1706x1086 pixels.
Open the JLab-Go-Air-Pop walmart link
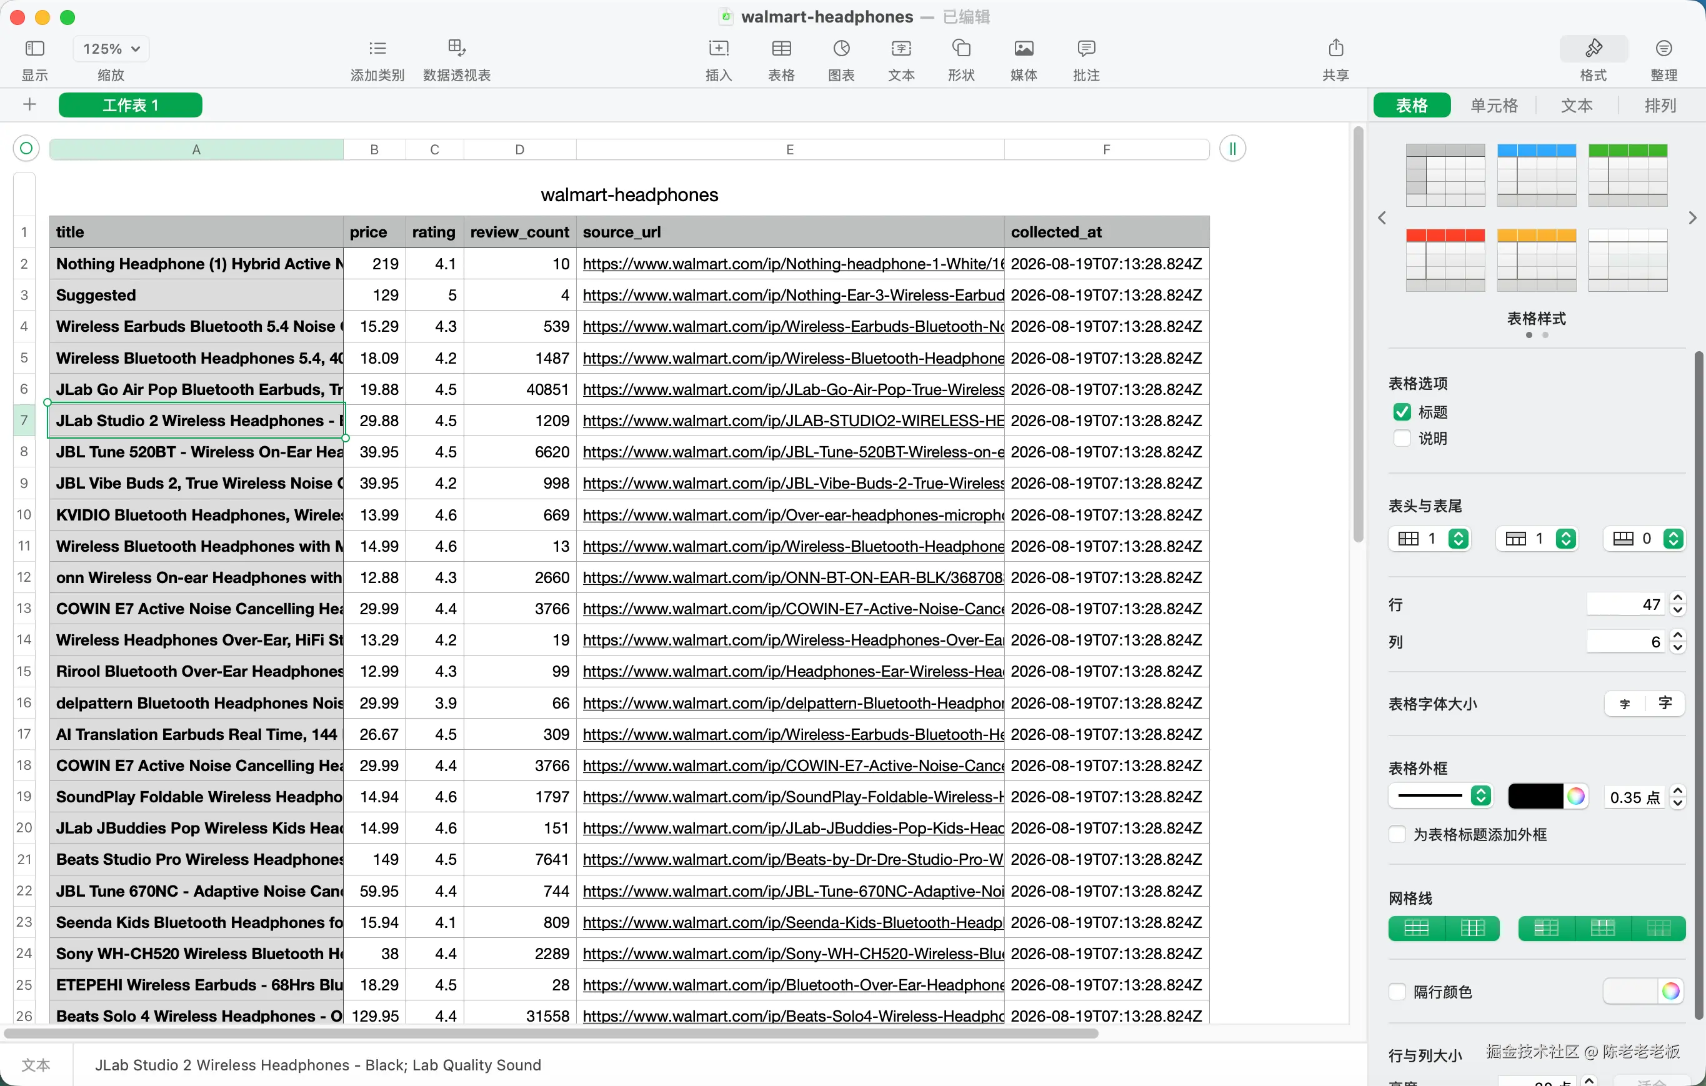[x=793, y=389]
